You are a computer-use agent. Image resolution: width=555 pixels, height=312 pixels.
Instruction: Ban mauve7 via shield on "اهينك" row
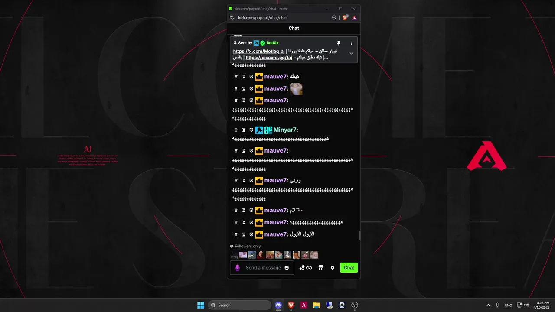pyautogui.click(x=251, y=77)
